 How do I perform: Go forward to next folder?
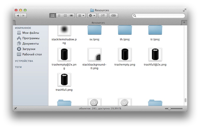(24, 16)
